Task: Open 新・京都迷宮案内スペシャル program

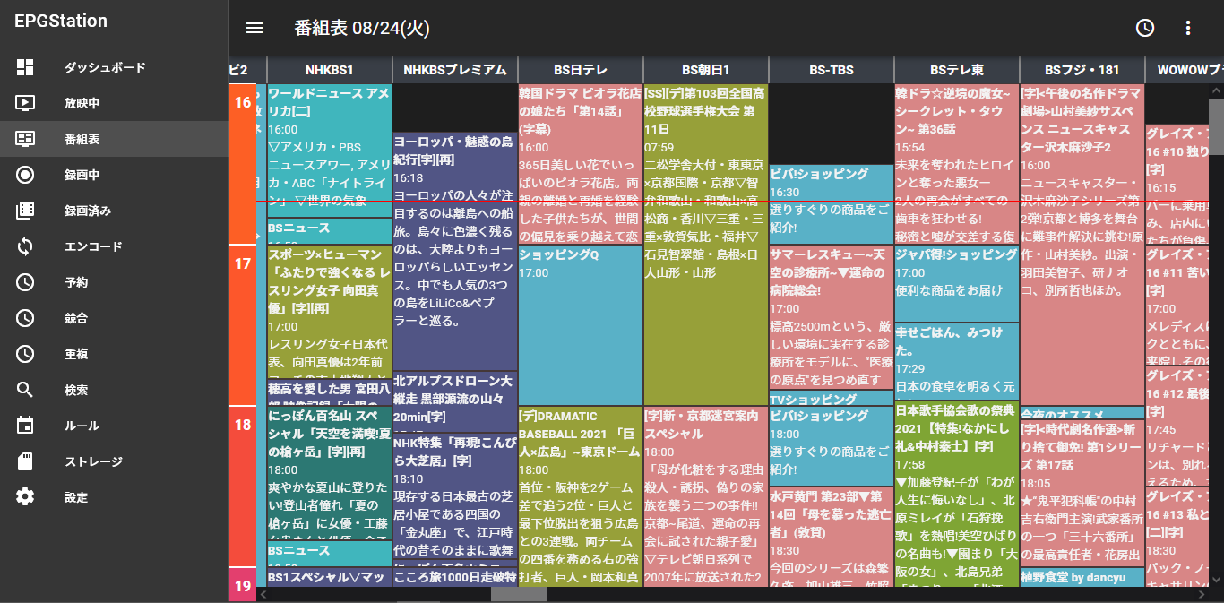Action: click(706, 496)
